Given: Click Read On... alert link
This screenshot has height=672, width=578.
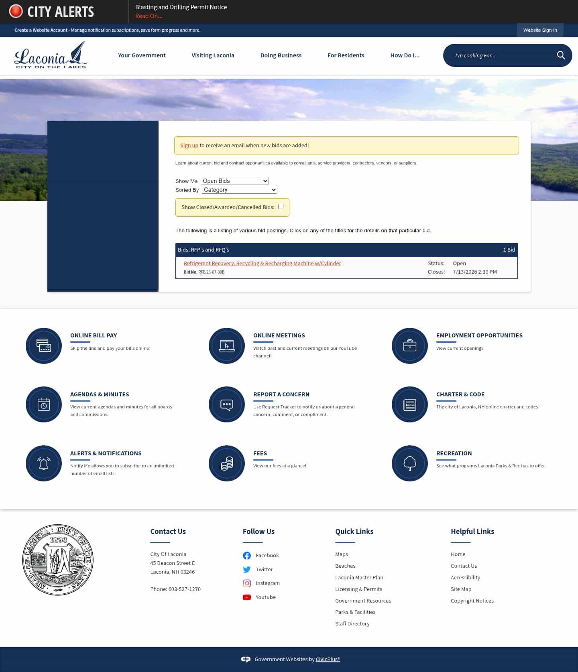Looking at the screenshot, I should [x=149, y=16].
